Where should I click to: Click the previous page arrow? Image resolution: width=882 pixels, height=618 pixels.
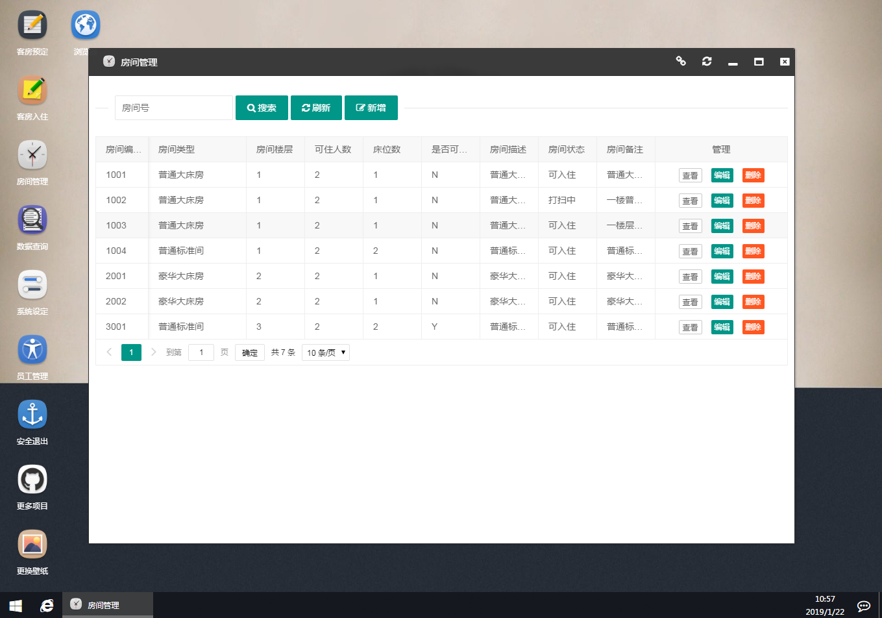click(x=109, y=352)
